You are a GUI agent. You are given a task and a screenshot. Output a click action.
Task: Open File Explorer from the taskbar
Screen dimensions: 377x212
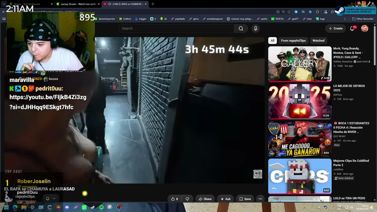24,207
